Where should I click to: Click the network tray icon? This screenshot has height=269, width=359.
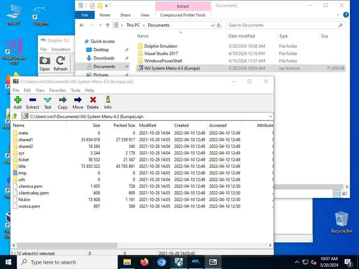(x=305, y=262)
